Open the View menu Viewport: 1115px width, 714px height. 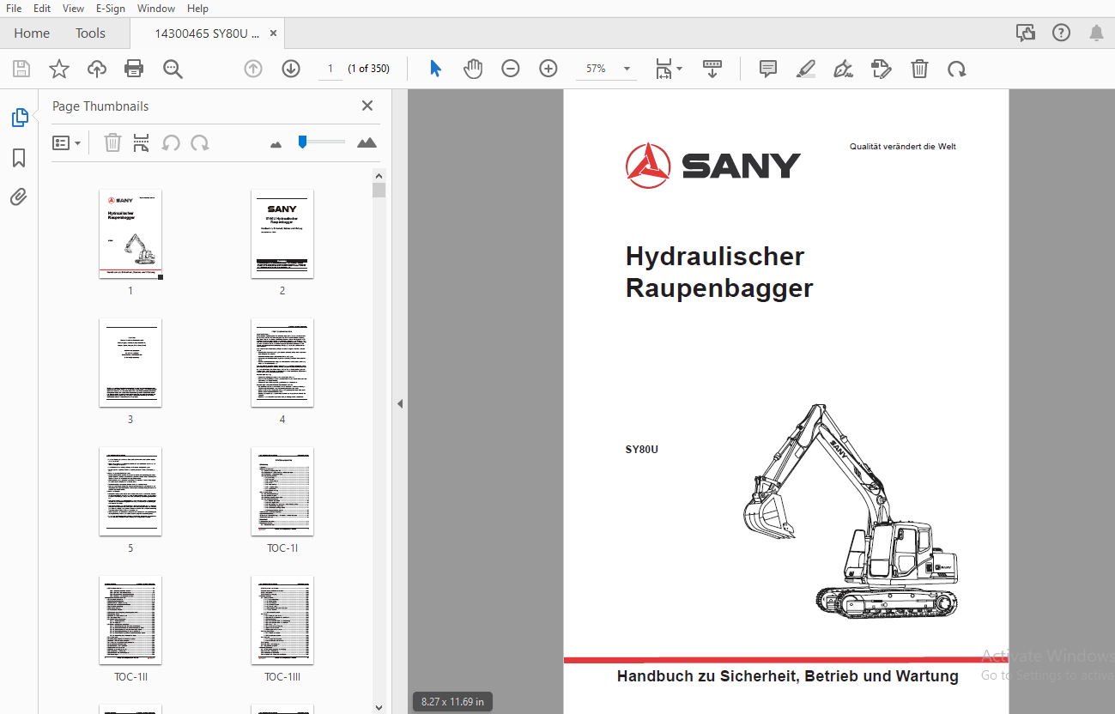pyautogui.click(x=74, y=9)
